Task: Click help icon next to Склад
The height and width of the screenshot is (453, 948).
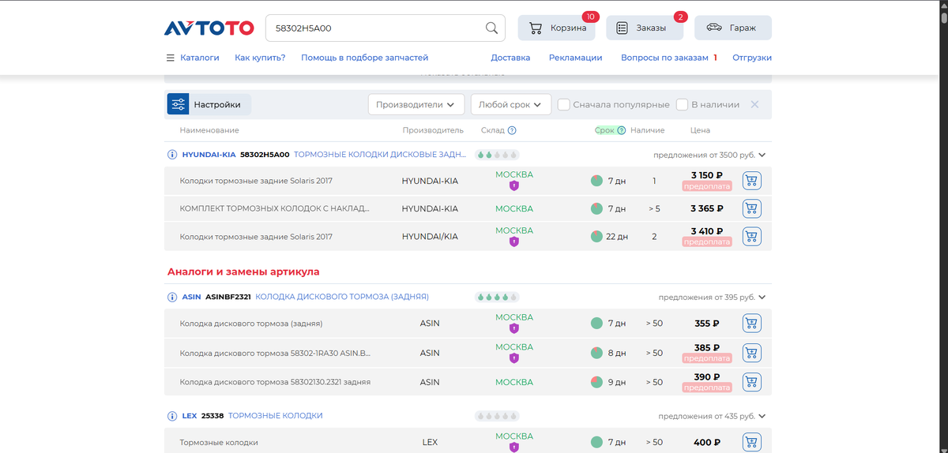Action: click(512, 130)
